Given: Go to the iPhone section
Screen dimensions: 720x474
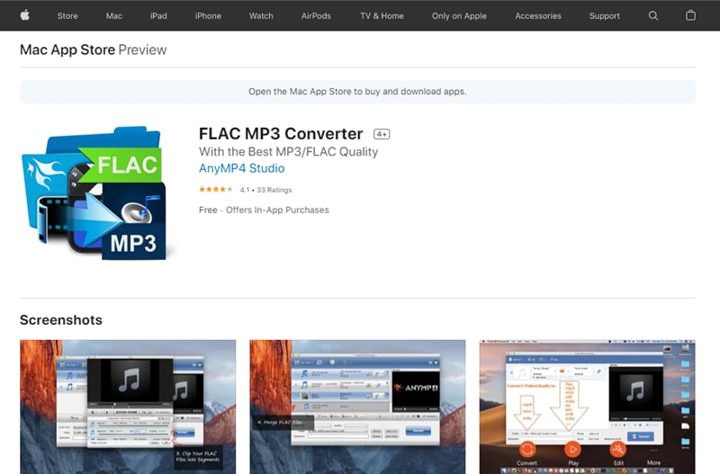Looking at the screenshot, I should pos(208,15).
